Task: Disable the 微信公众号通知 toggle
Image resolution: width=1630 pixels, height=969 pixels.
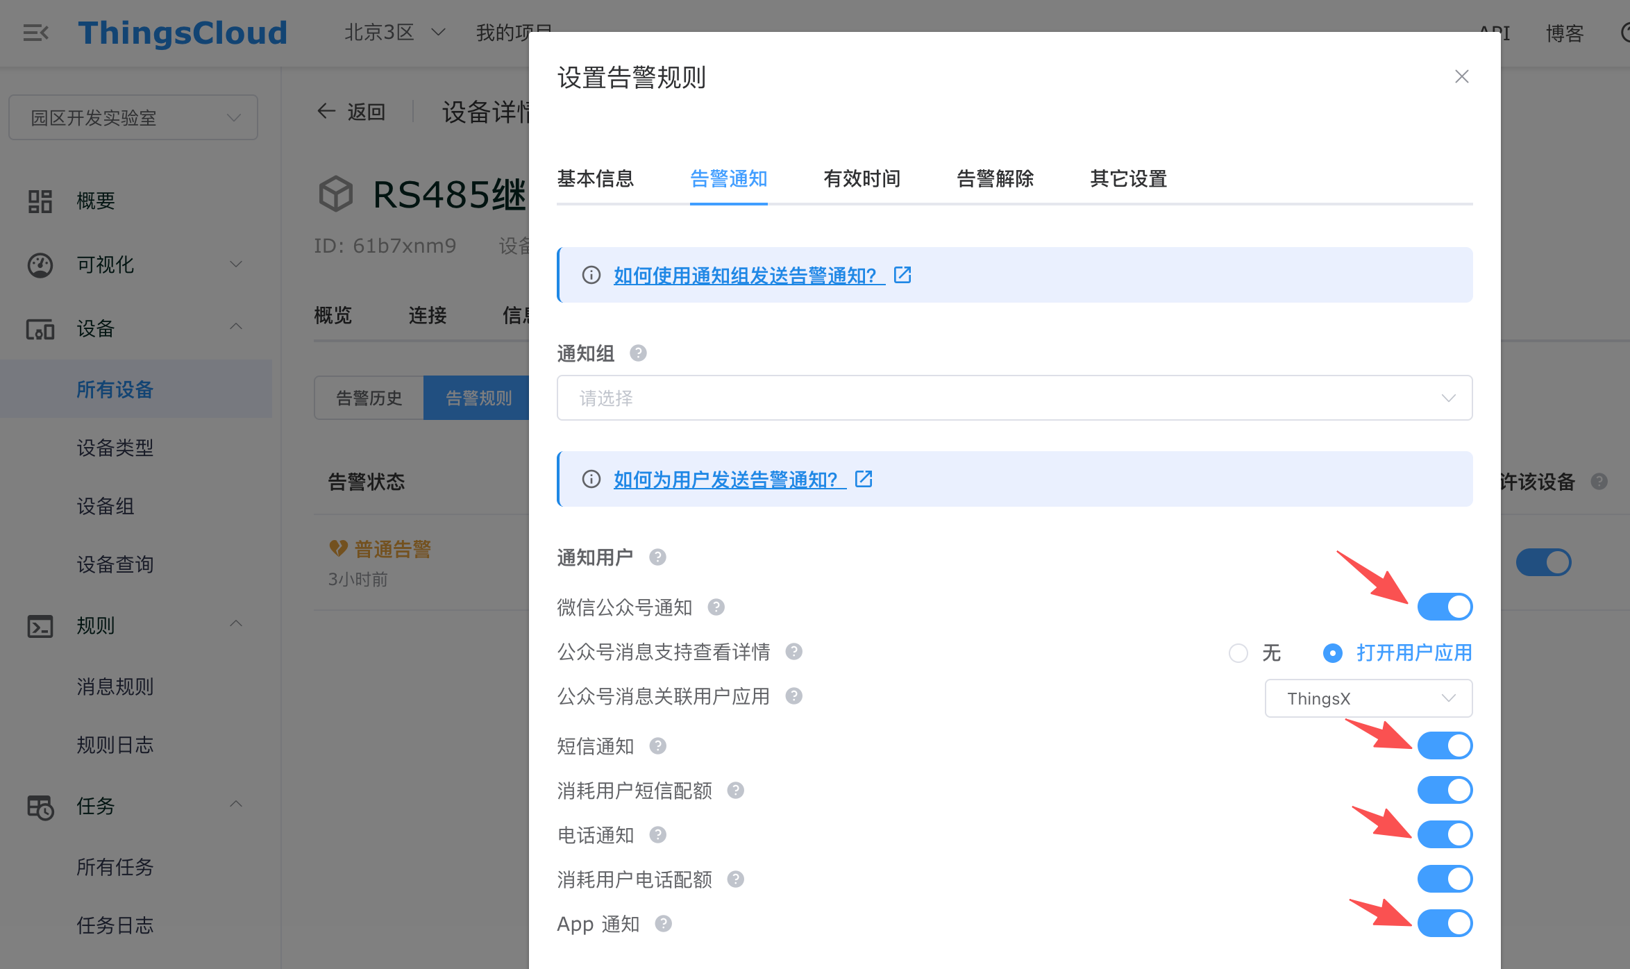Action: (1445, 607)
